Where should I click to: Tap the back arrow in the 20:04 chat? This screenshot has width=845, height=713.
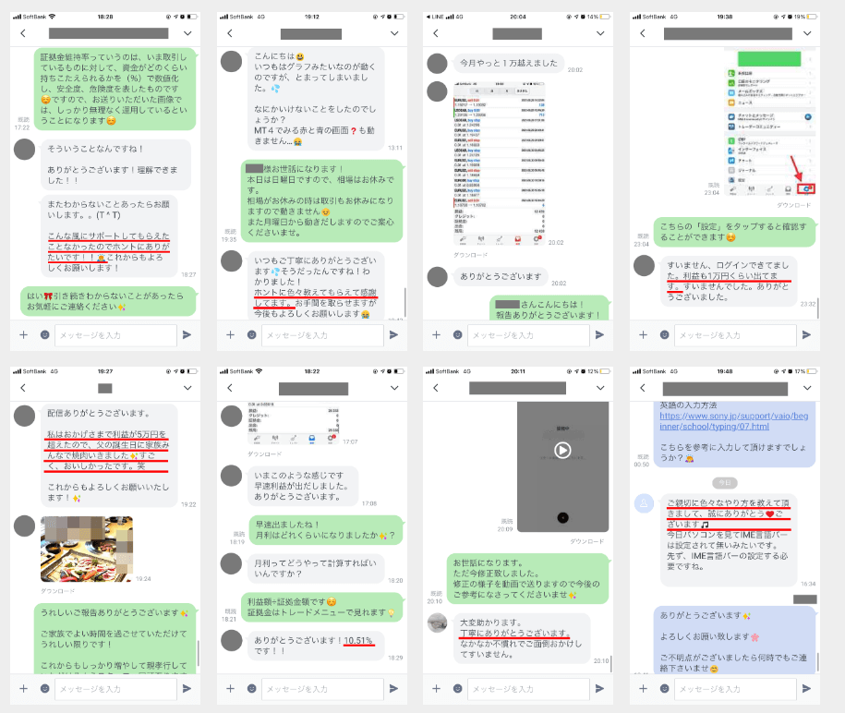(436, 33)
